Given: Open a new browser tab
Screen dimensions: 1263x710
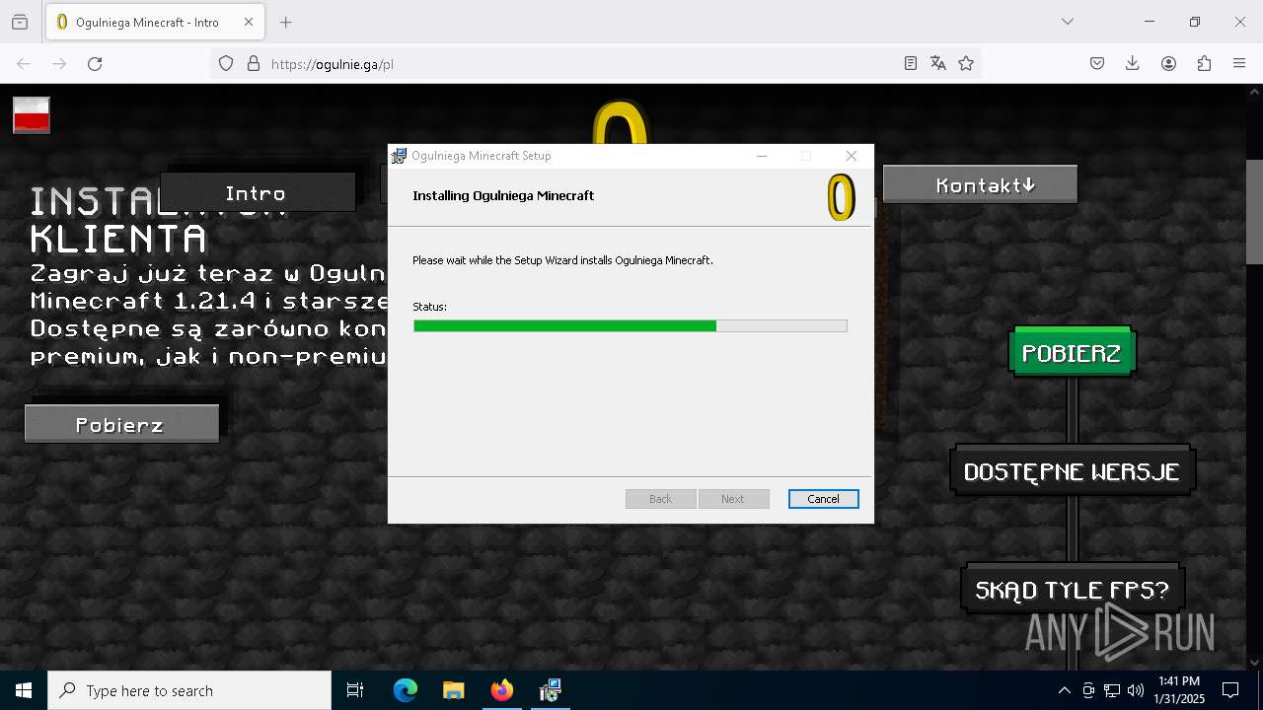Looking at the screenshot, I should 285,22.
